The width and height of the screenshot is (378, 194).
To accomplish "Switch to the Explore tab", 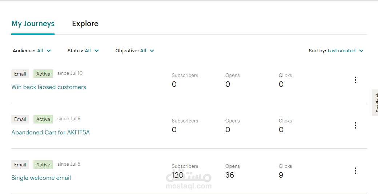I will coord(85,24).
